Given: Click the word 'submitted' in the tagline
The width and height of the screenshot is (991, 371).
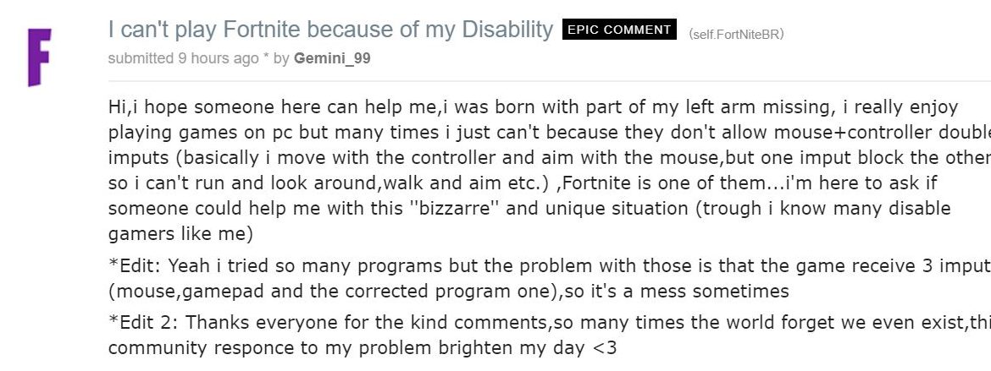Looking at the screenshot, I should [141, 58].
